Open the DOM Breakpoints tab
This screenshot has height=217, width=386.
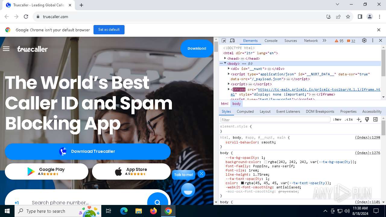(320, 112)
